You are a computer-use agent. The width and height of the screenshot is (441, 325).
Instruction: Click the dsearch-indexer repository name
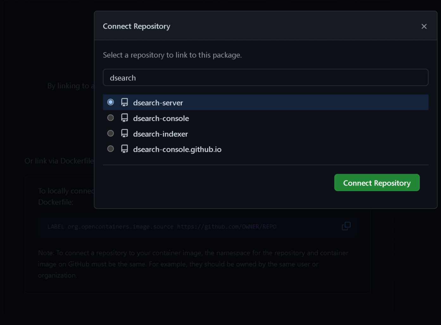[161, 134]
